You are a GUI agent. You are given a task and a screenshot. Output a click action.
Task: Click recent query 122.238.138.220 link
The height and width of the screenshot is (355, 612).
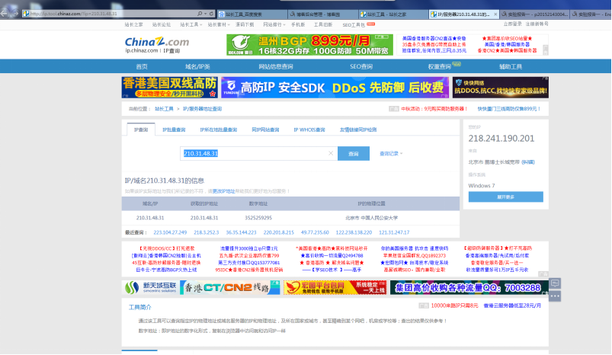coord(354,232)
